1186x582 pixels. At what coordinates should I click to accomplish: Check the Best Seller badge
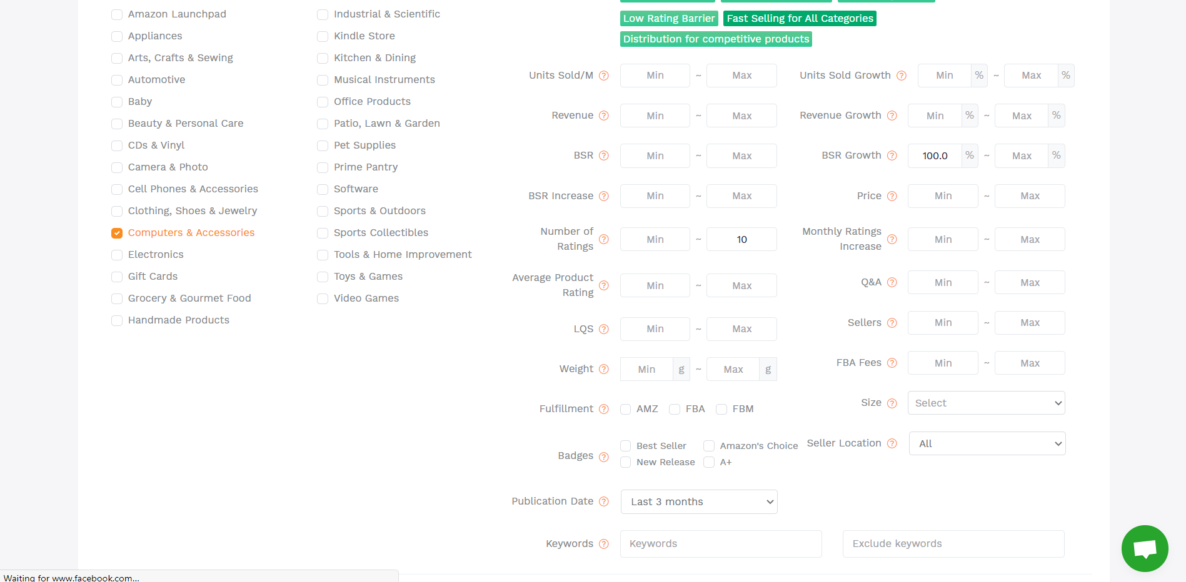[x=625, y=446]
